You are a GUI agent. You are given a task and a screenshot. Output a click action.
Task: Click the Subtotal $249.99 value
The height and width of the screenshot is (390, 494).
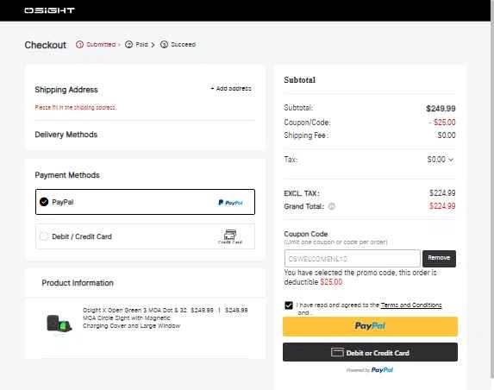click(441, 109)
